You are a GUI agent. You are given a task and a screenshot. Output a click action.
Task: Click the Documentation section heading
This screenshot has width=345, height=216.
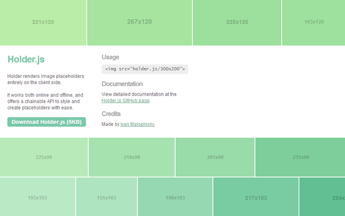coord(122,84)
